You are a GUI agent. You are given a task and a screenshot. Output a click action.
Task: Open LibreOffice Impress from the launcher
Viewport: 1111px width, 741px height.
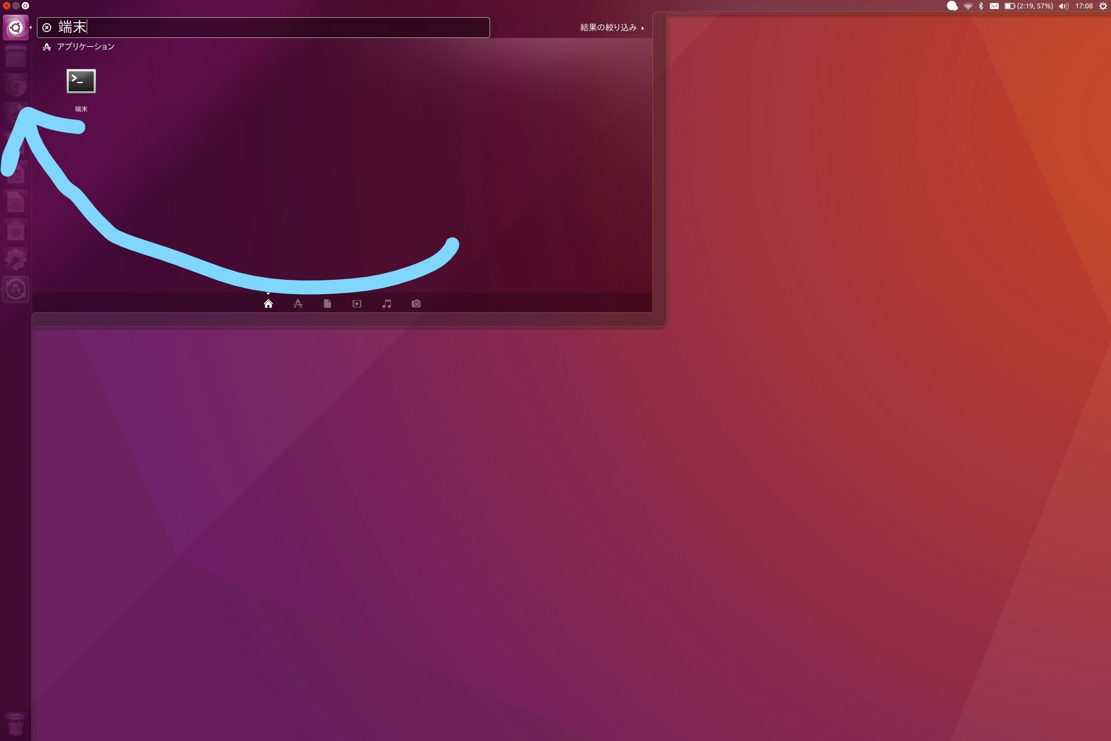click(x=15, y=202)
